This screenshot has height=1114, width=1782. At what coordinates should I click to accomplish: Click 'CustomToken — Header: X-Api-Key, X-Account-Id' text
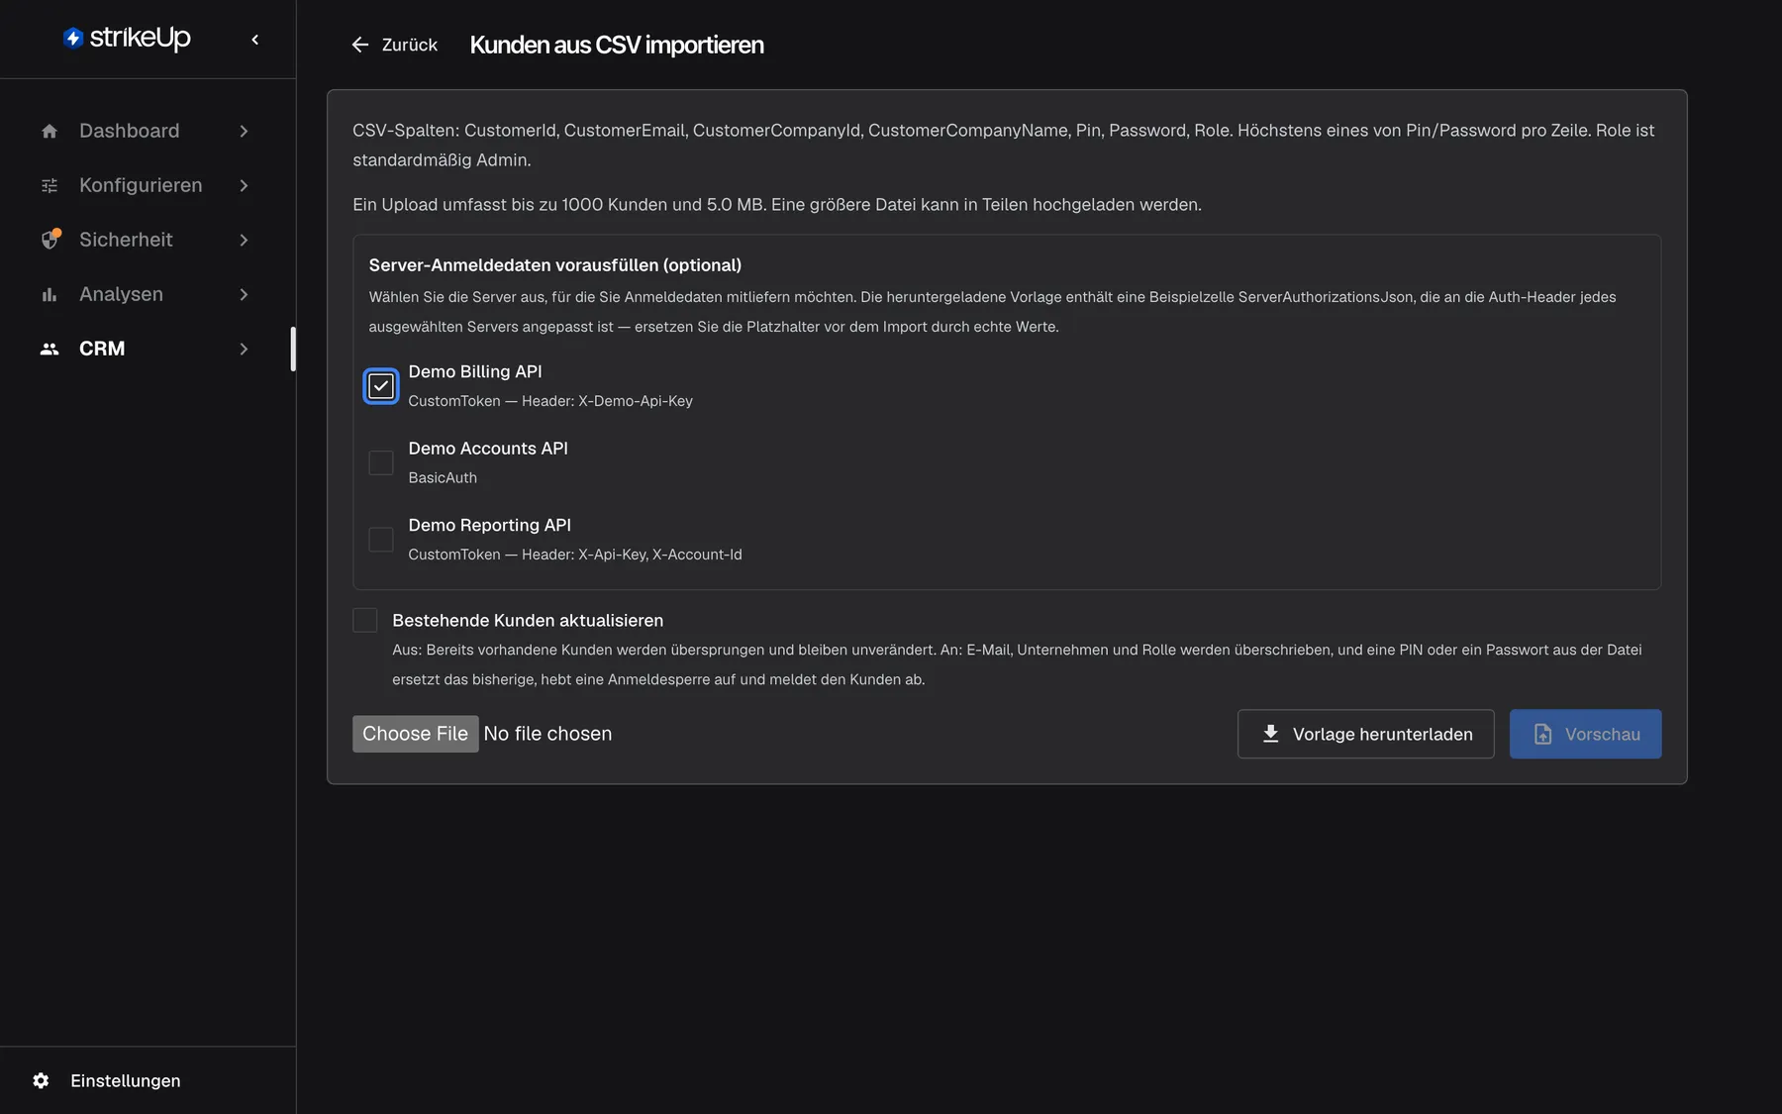point(575,555)
